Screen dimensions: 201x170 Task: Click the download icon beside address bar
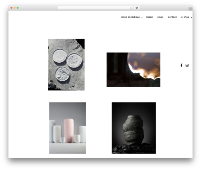click(137, 8)
